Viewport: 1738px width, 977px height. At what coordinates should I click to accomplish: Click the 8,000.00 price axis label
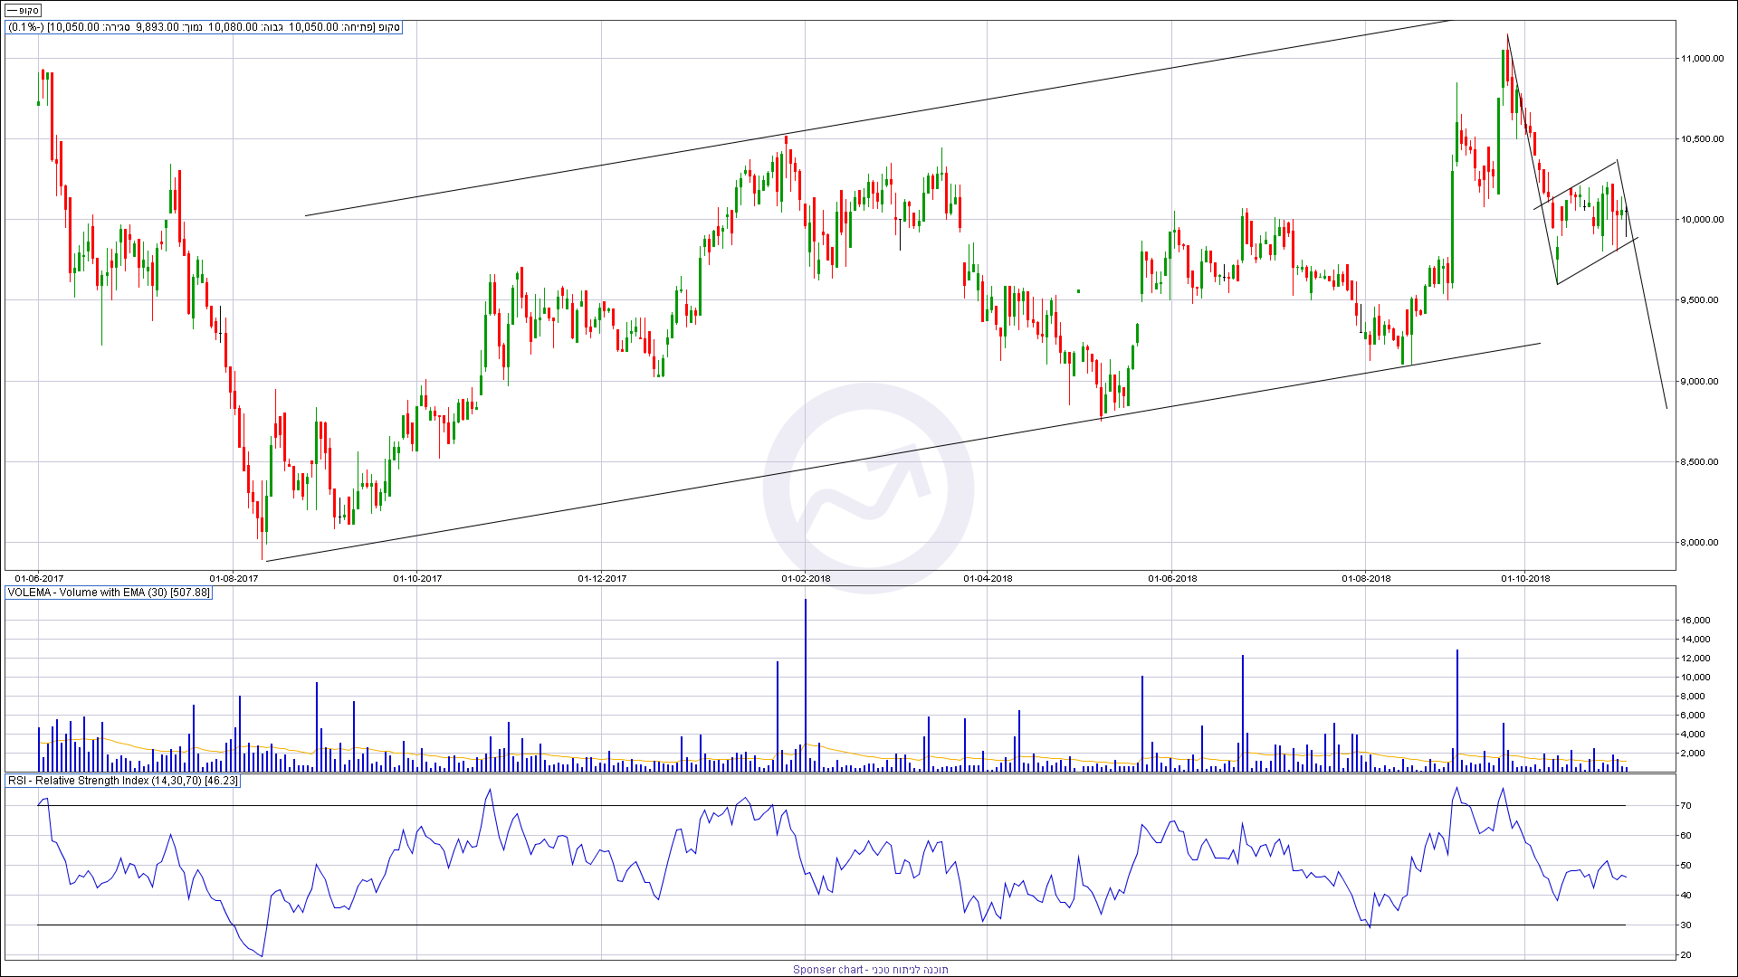pos(1699,543)
